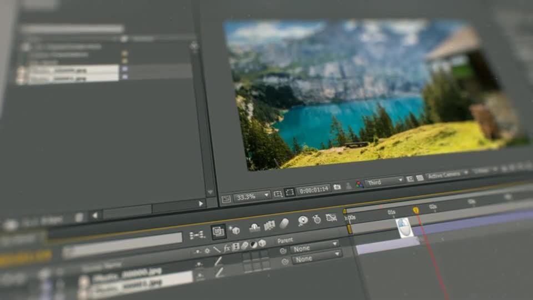Open the Graph Editor icon
Image resolution: width=533 pixels, height=300 pixels.
coord(331,217)
